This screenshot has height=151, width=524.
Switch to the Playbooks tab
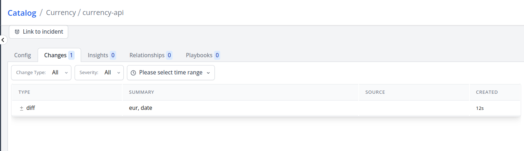coord(203,55)
